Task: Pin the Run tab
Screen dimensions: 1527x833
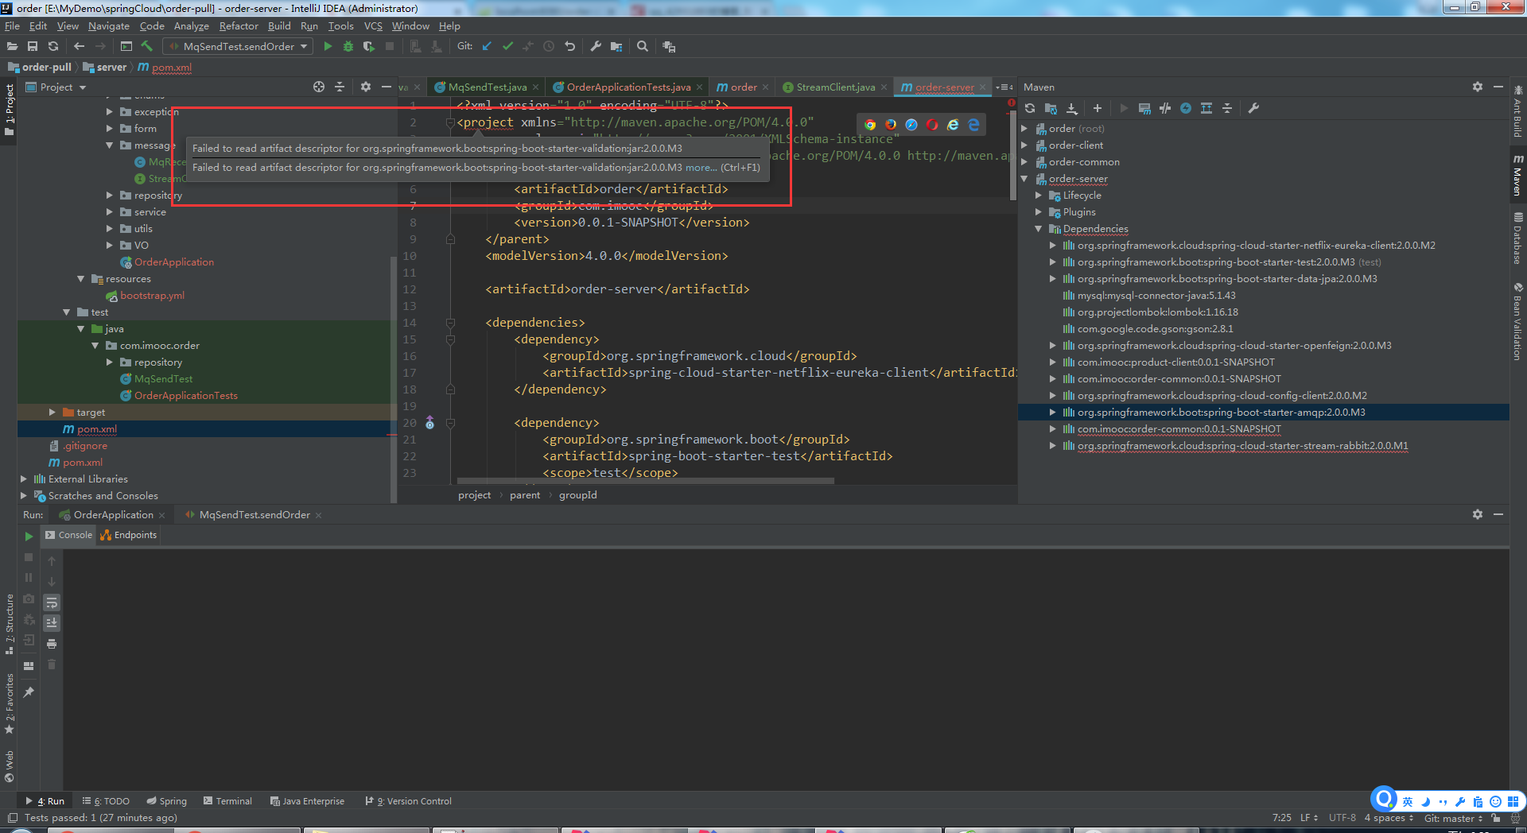Action: coord(29,692)
